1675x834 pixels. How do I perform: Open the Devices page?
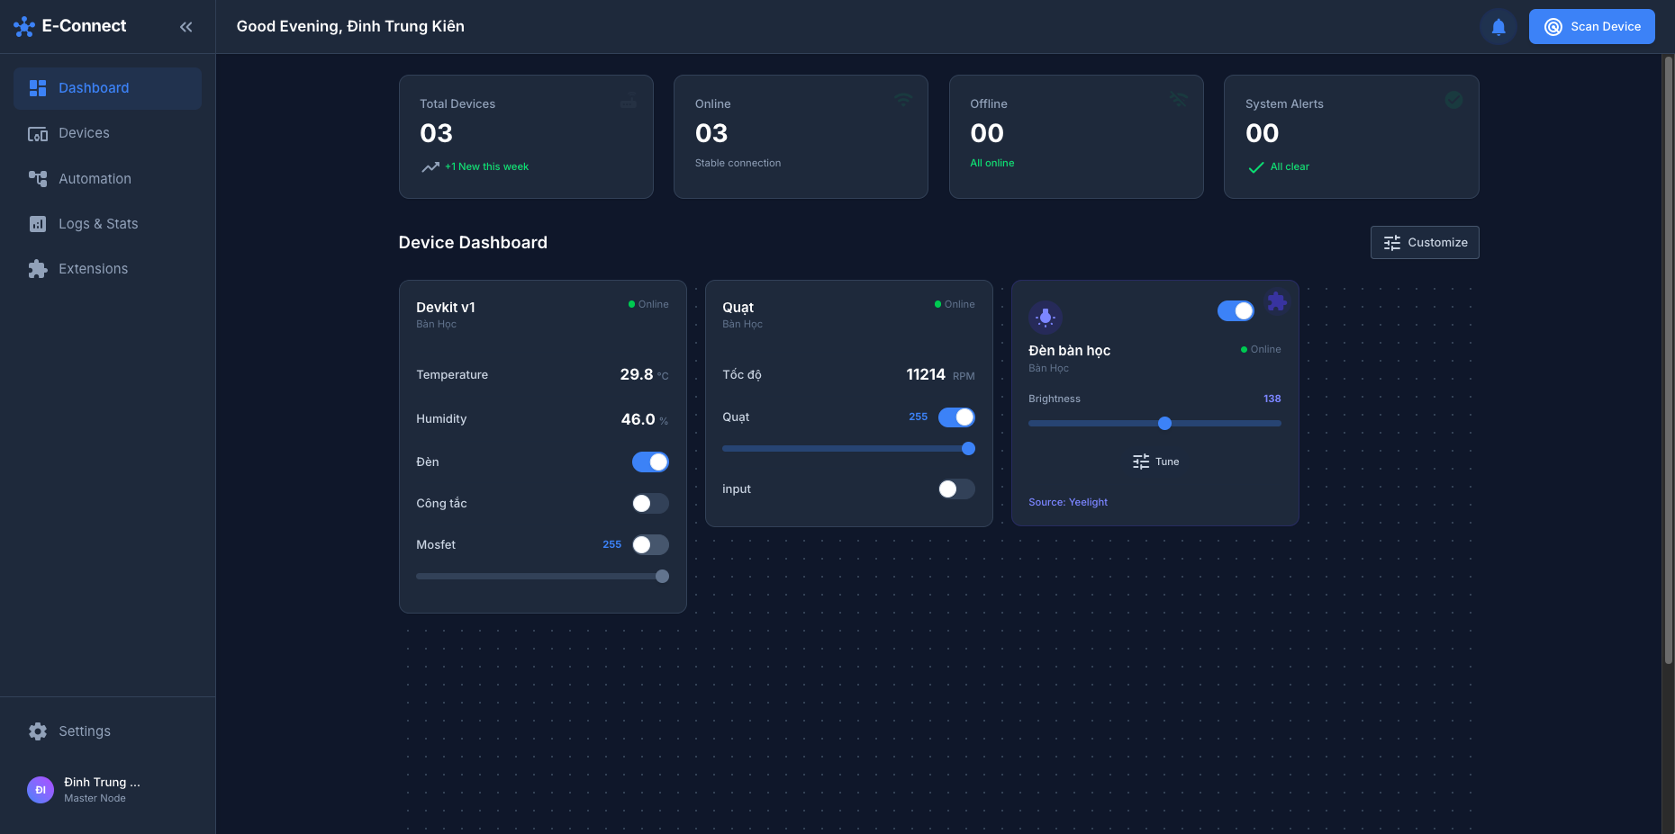(x=84, y=133)
